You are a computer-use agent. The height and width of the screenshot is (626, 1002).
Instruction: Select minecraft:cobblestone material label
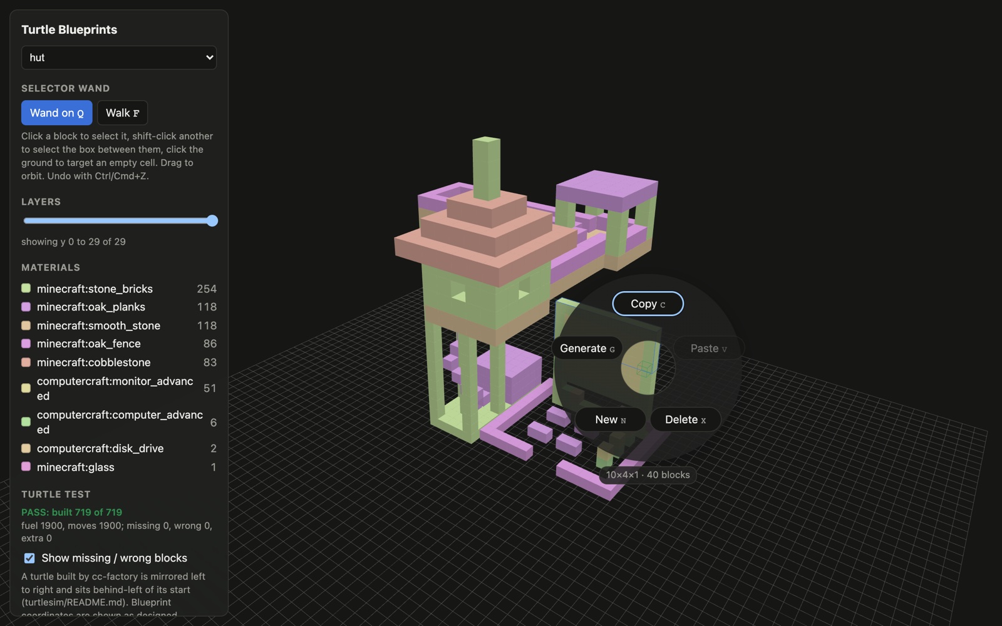click(x=93, y=362)
